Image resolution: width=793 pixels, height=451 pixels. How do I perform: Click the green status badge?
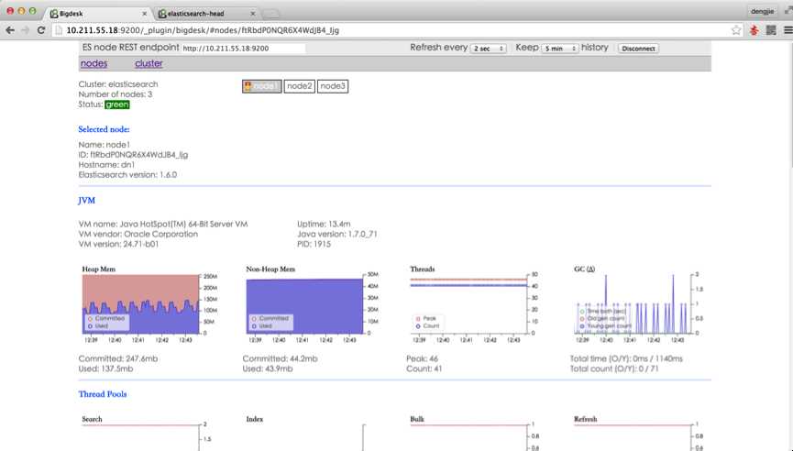[117, 104]
